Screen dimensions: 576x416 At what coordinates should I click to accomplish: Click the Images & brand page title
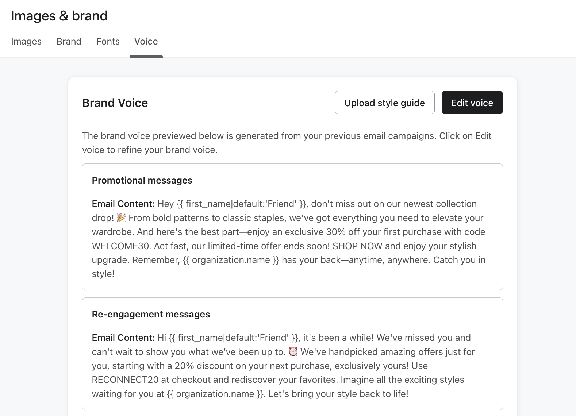pyautogui.click(x=59, y=15)
